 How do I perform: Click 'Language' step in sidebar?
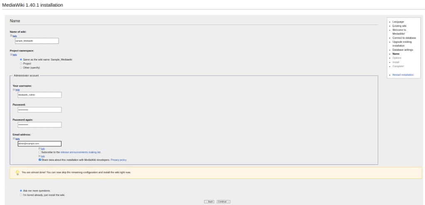[x=398, y=22]
